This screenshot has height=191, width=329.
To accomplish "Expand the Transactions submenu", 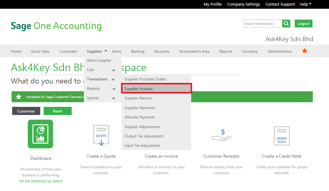I will click(101, 79).
